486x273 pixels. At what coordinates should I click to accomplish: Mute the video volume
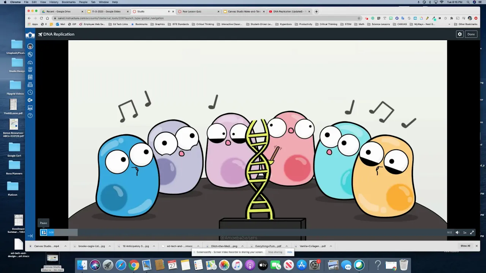click(x=458, y=232)
